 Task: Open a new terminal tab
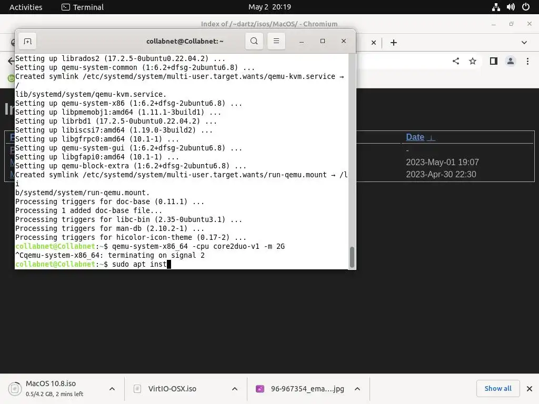(x=27, y=41)
